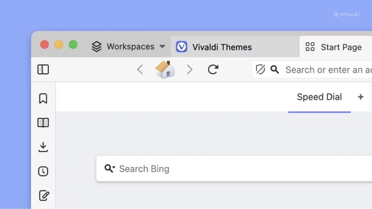Go back to previous page
The height and width of the screenshot is (209, 372).
140,70
